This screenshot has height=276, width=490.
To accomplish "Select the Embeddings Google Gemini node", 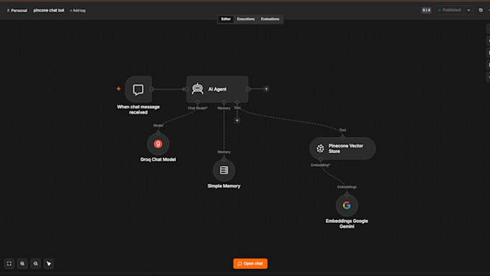I will [x=347, y=206].
